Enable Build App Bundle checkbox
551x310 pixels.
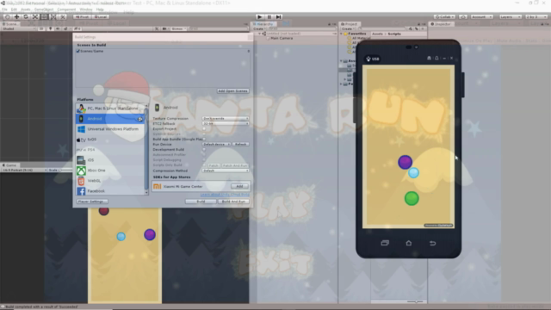click(x=204, y=139)
